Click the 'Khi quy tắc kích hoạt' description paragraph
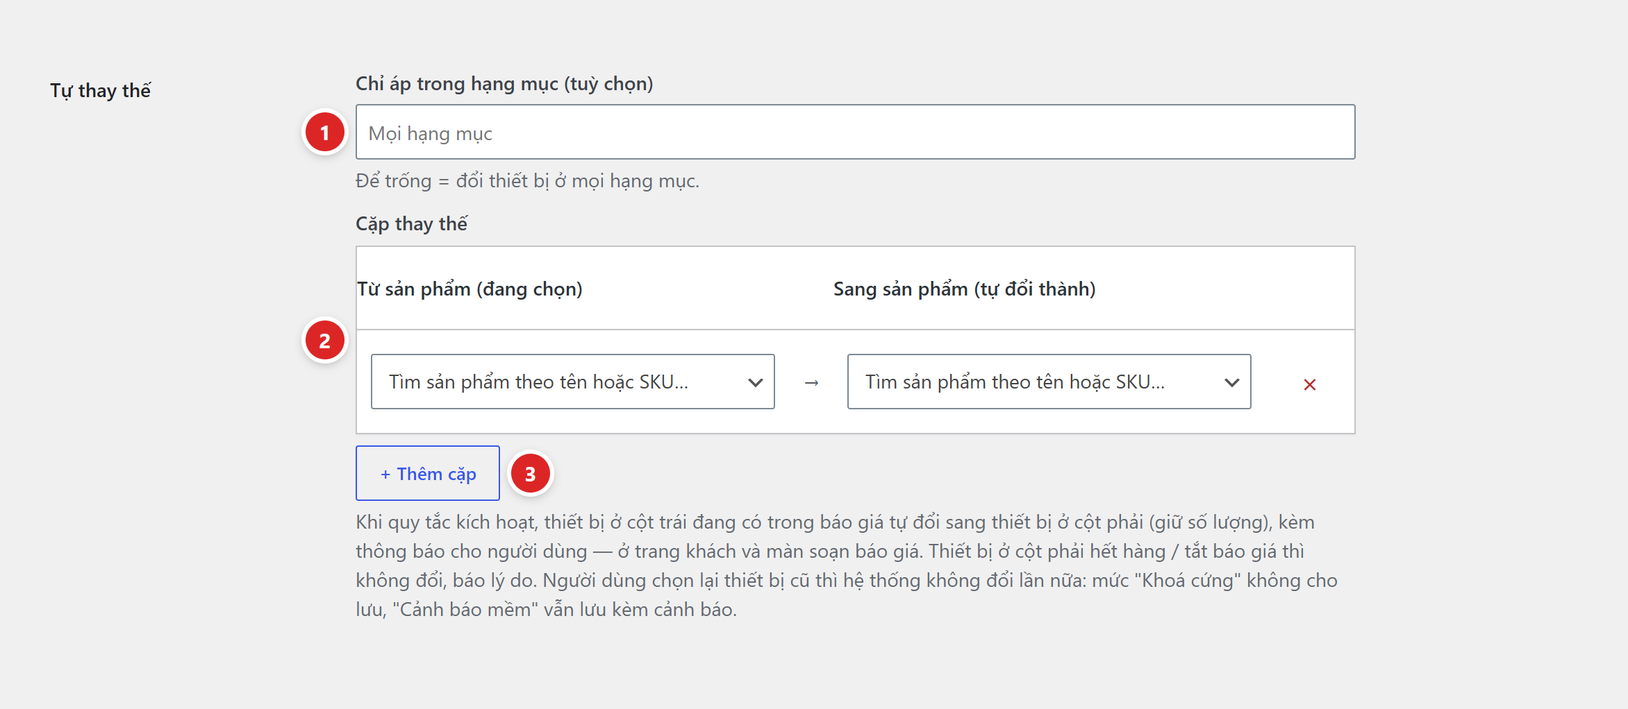1628x709 pixels. [x=847, y=565]
